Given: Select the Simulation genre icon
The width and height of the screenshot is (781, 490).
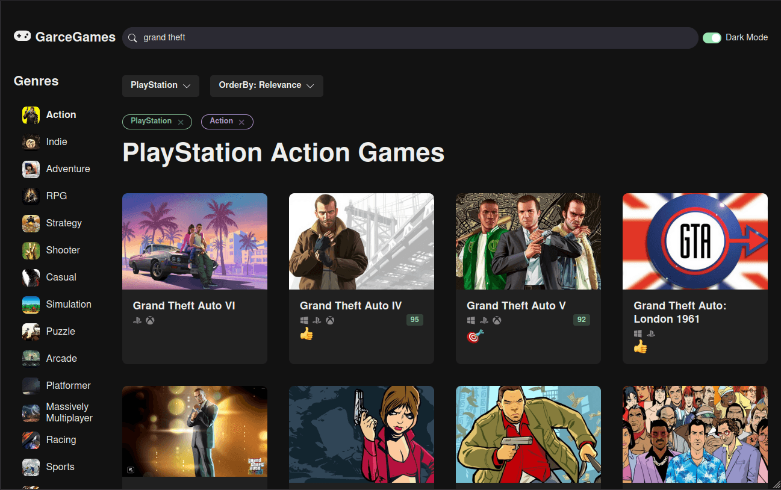Looking at the screenshot, I should pyautogui.click(x=31, y=305).
